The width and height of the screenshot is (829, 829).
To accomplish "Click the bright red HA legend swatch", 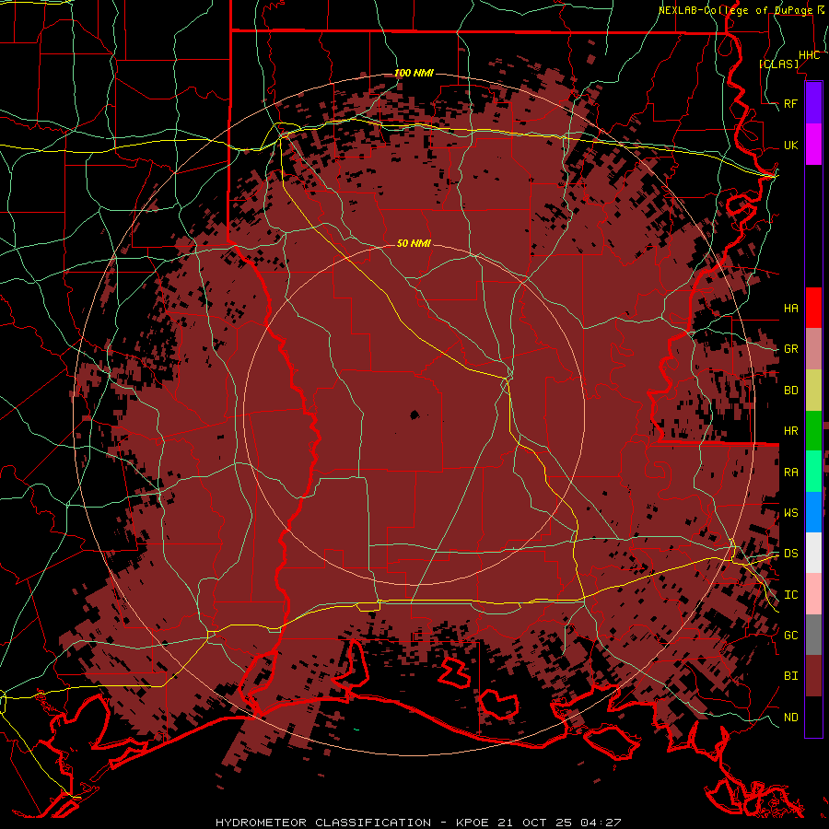I will [813, 308].
